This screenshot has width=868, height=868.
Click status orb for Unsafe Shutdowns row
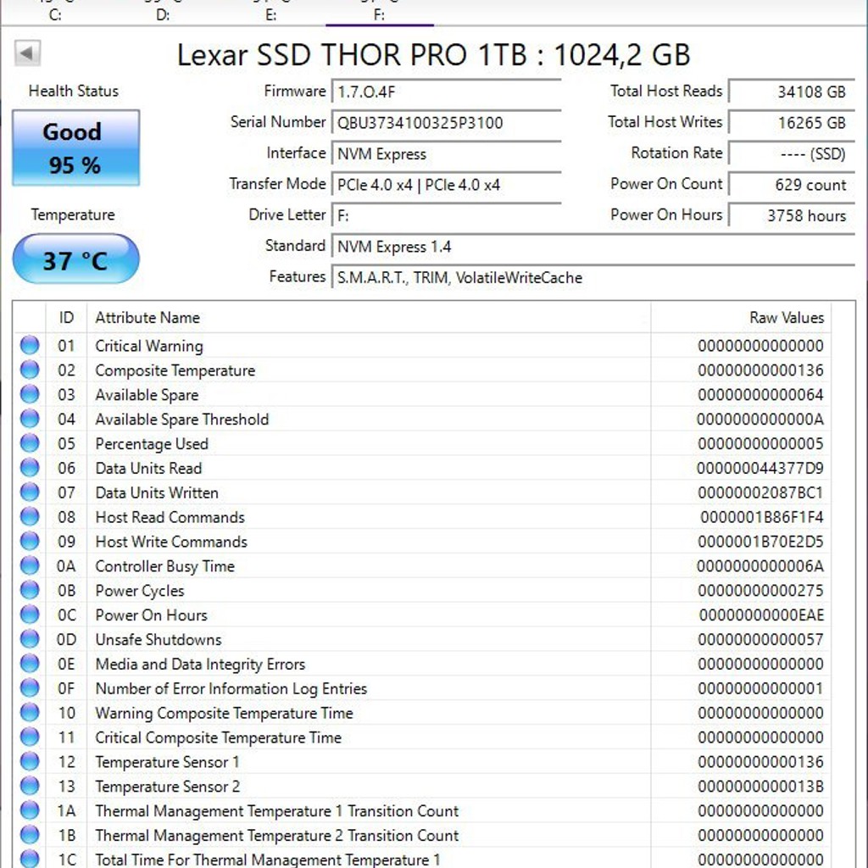pos(30,639)
